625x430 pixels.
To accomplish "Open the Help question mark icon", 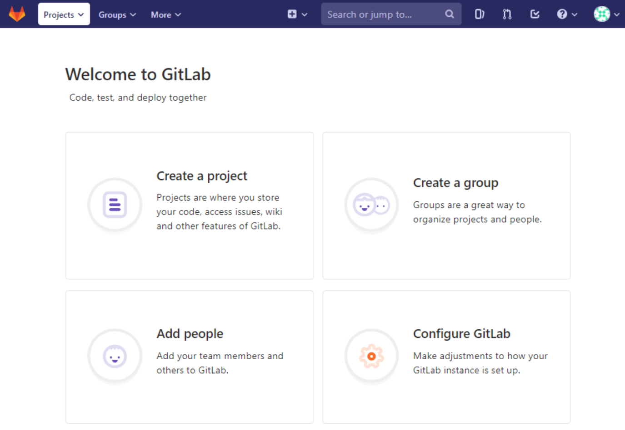I will click(562, 14).
